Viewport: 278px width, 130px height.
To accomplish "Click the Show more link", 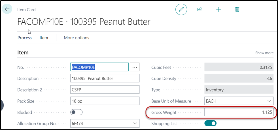I will coord(264,53).
